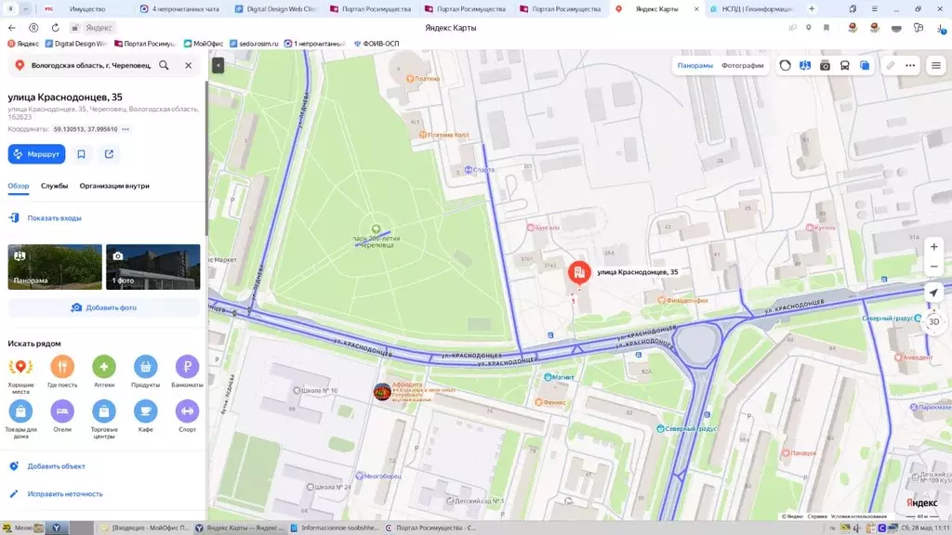Open the three-dots more tools menu
The image size is (952, 535).
(x=910, y=66)
